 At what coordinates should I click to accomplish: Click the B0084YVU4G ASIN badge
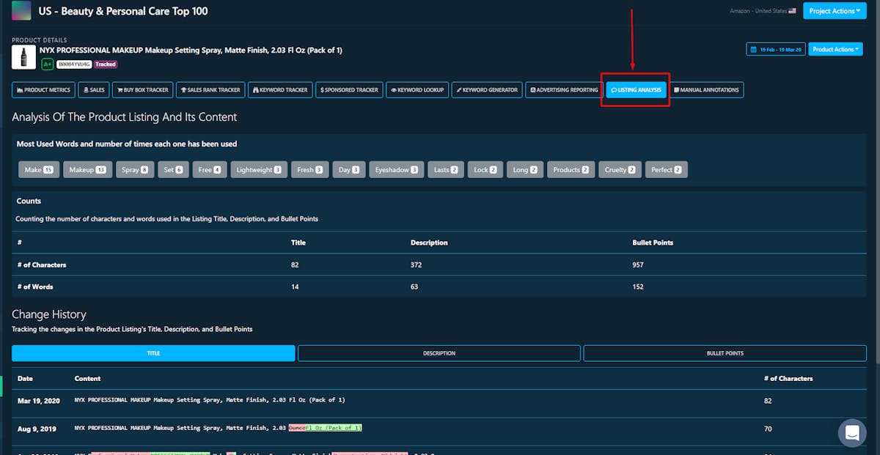(x=74, y=64)
